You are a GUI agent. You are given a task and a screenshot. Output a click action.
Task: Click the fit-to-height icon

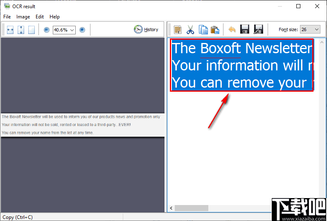(20, 30)
